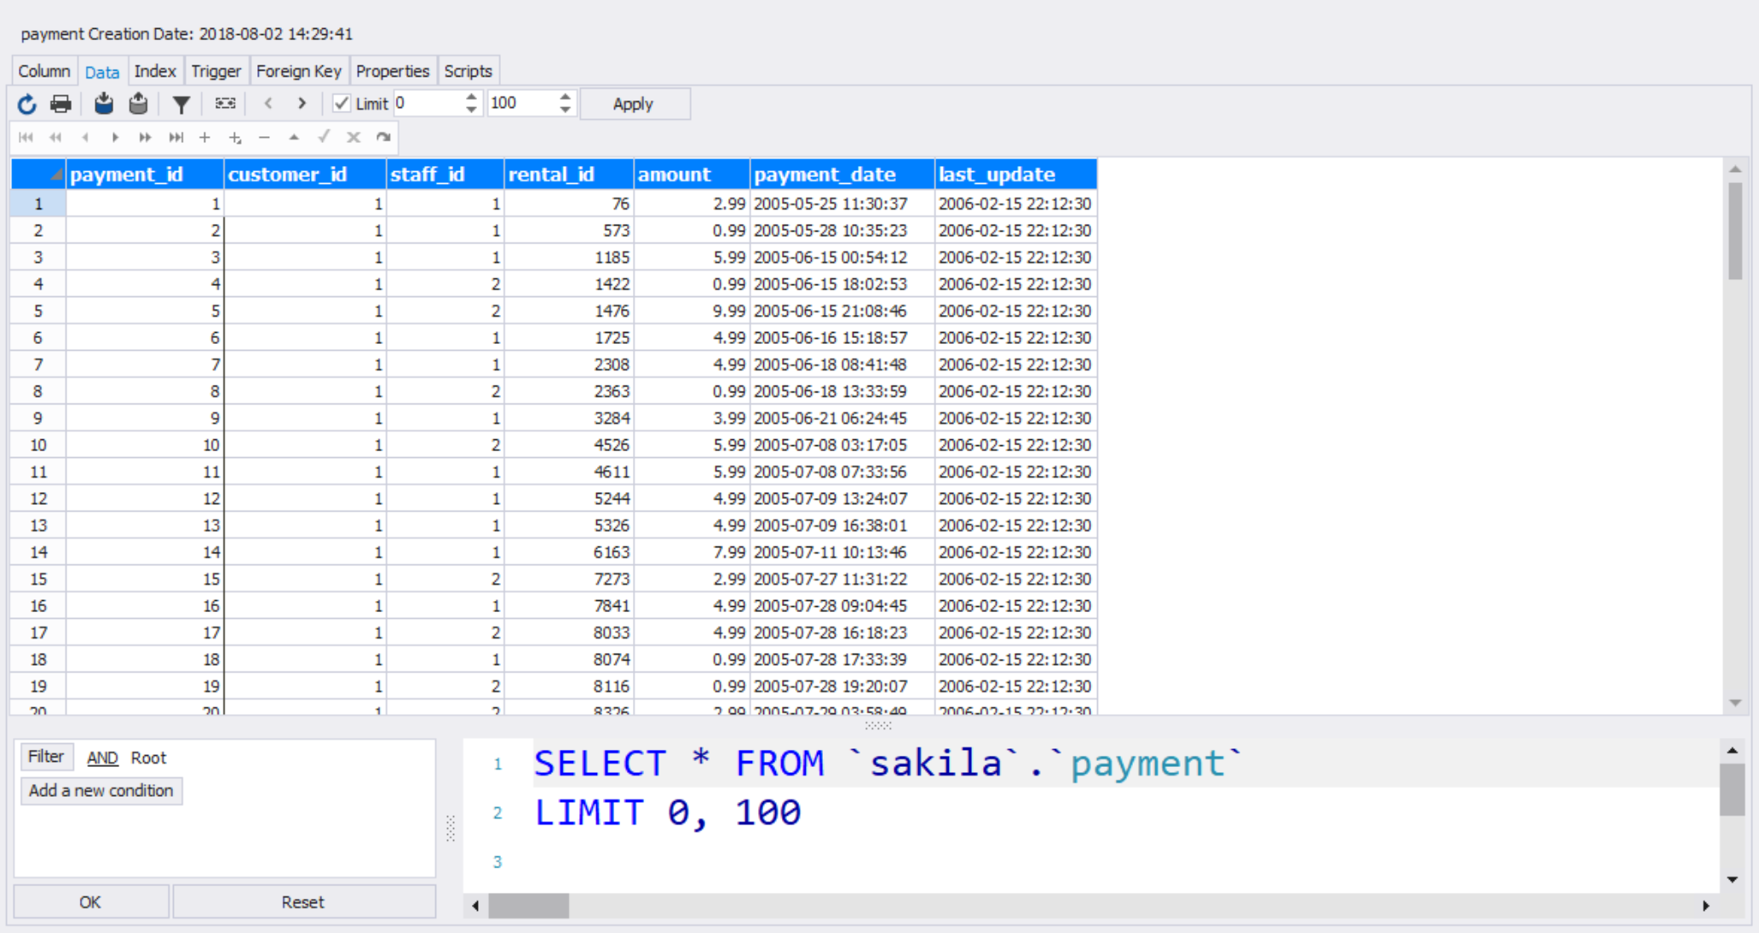Click grid scrollbar up arrow
Screen dimensions: 1759x933
pyautogui.click(x=1735, y=169)
